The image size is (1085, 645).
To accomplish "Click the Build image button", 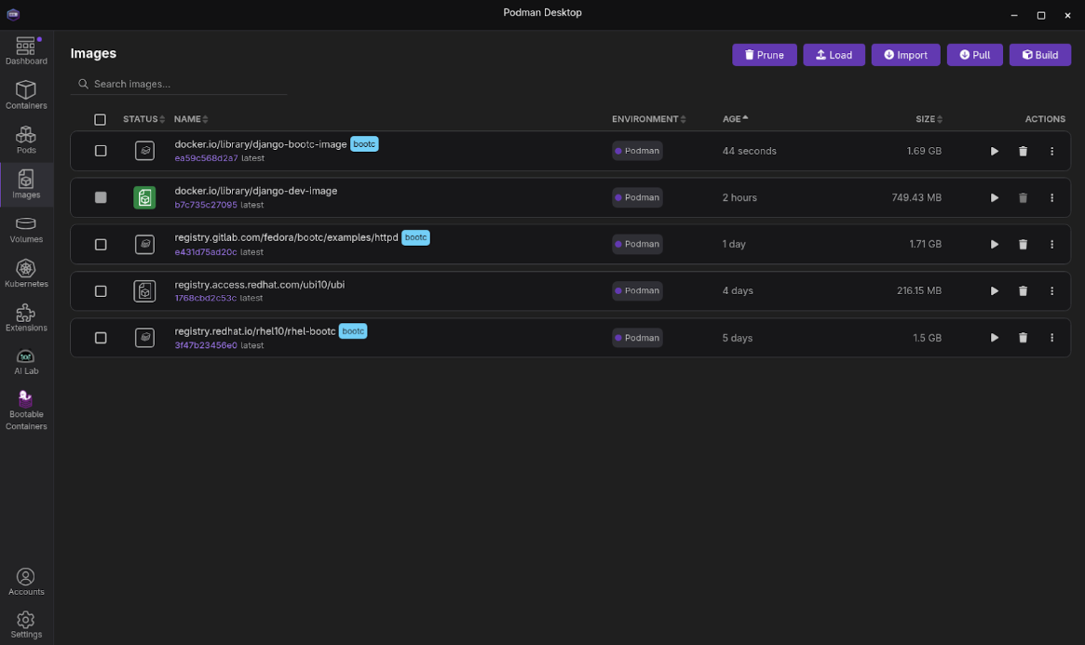I will pyautogui.click(x=1039, y=55).
